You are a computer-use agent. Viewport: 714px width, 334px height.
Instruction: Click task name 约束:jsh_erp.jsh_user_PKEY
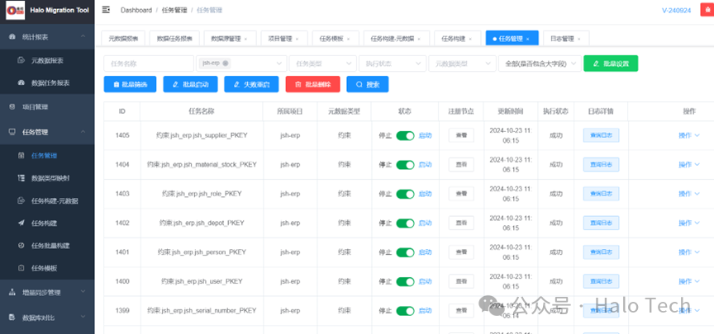pos(202,282)
